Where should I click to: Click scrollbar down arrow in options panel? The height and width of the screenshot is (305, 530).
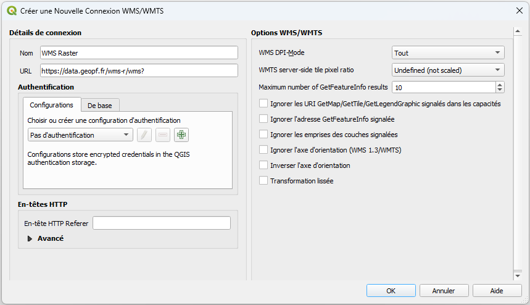click(x=518, y=276)
